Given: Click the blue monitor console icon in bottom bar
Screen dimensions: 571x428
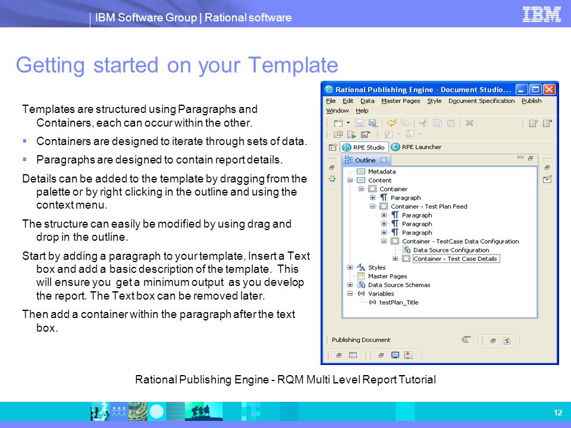Looking at the screenshot, I should coord(395,355).
